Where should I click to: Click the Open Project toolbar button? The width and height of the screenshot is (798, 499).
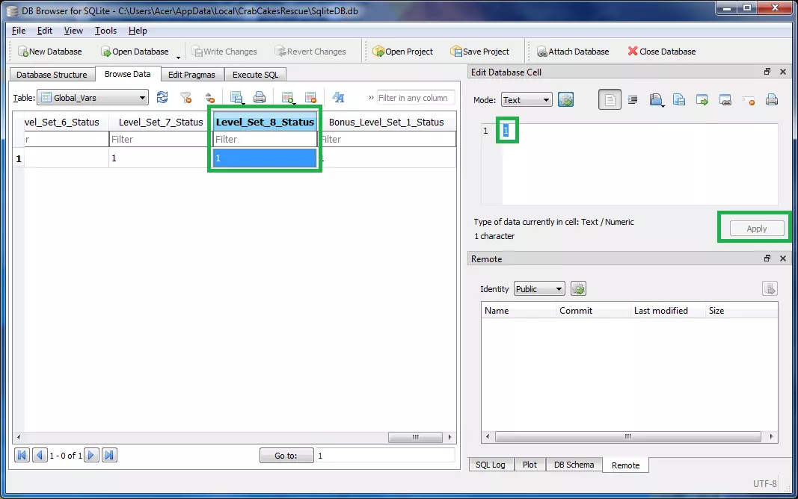tap(402, 52)
